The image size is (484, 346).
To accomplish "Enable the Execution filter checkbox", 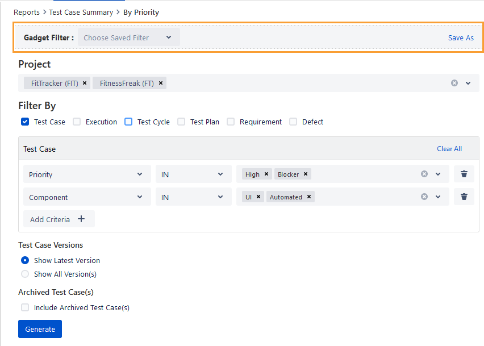I will [77, 122].
